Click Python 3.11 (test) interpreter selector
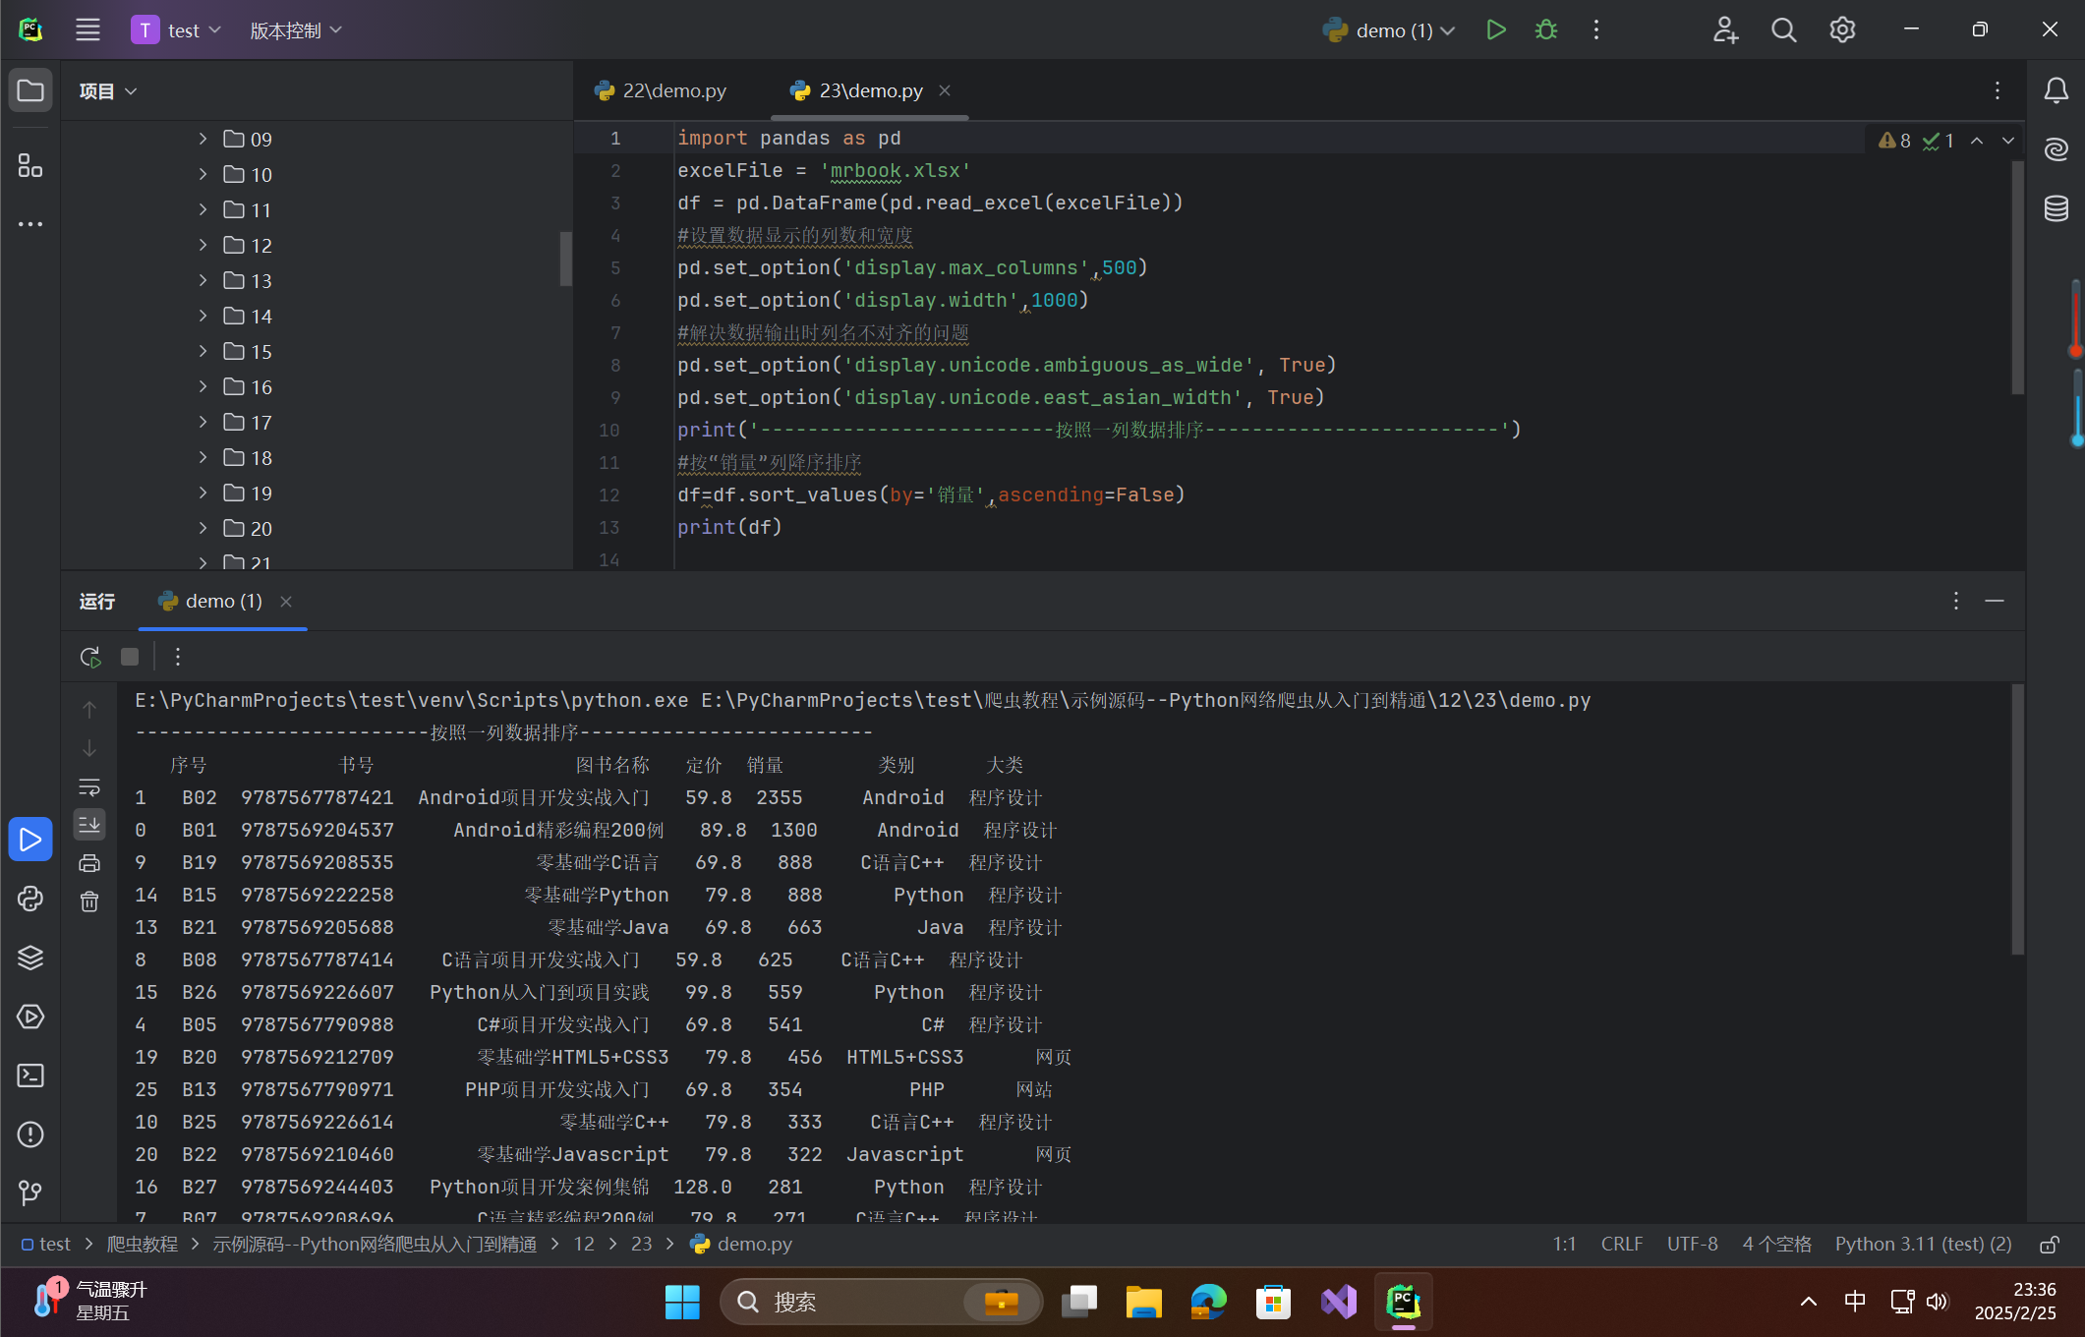The width and height of the screenshot is (2085, 1337). (1923, 1245)
